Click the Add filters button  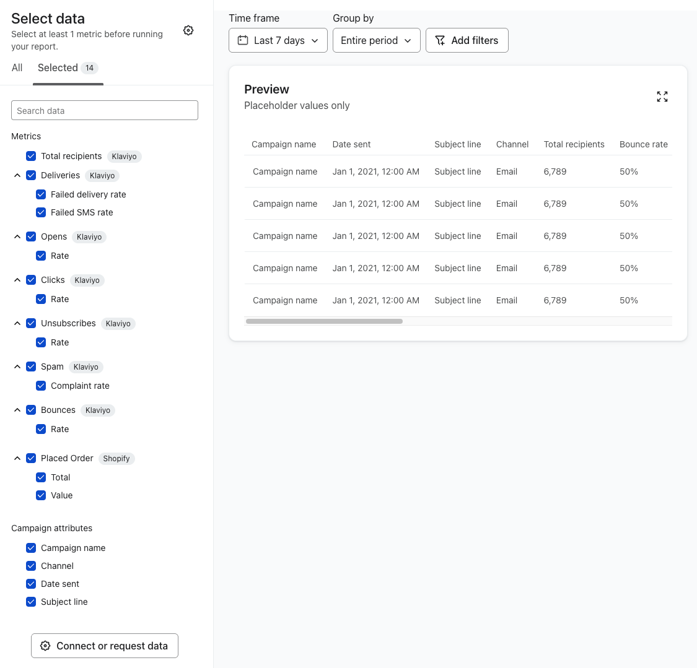click(x=467, y=40)
